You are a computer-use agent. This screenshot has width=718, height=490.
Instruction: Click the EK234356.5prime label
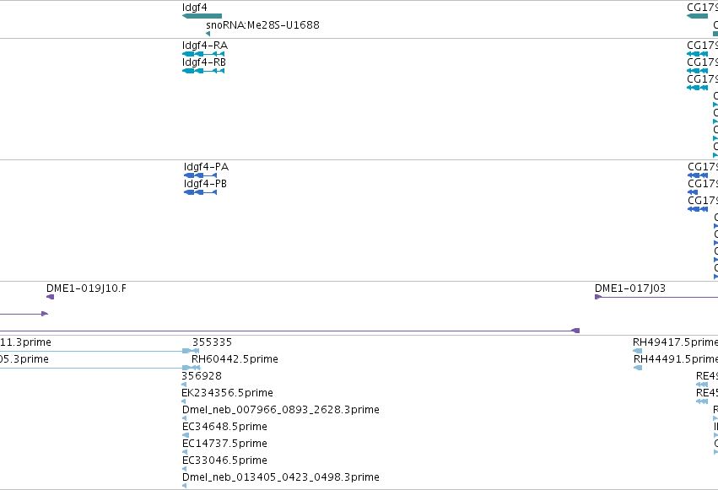point(228,393)
